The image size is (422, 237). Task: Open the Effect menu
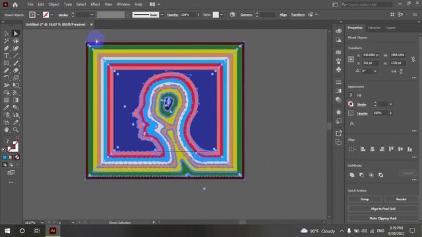pos(95,5)
